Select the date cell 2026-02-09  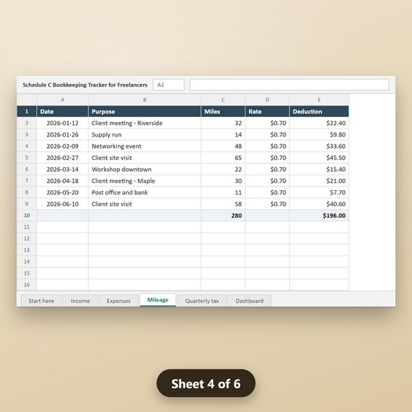click(x=63, y=146)
